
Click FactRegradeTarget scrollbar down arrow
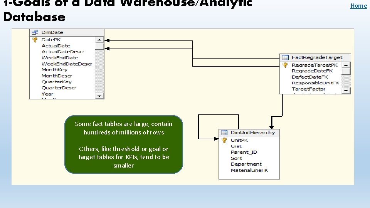[346, 91]
